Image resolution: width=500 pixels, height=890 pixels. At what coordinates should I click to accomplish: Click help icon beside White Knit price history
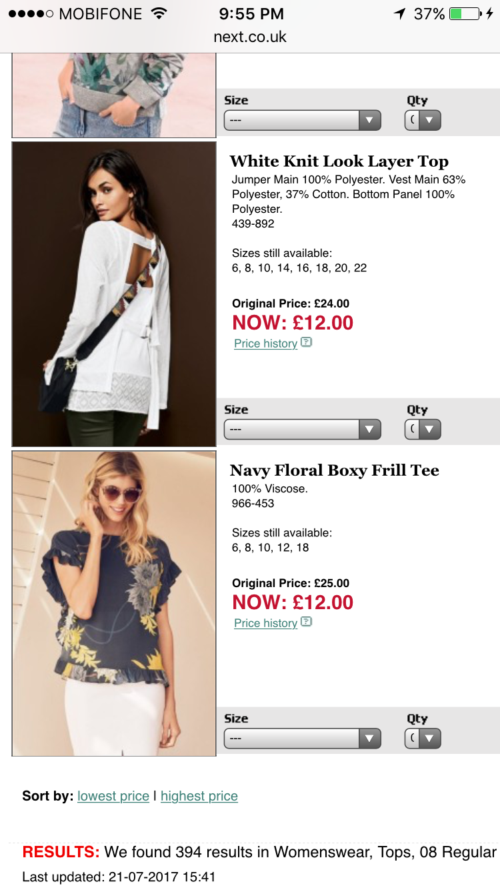click(x=306, y=342)
